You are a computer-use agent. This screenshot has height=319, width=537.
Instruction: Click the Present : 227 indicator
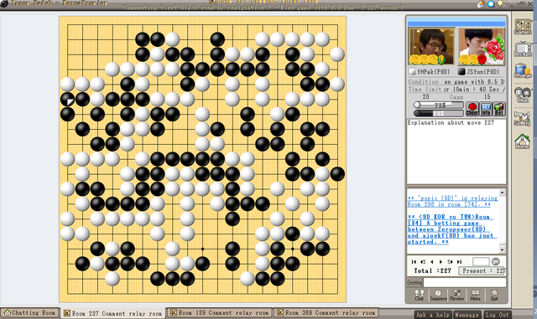click(482, 270)
